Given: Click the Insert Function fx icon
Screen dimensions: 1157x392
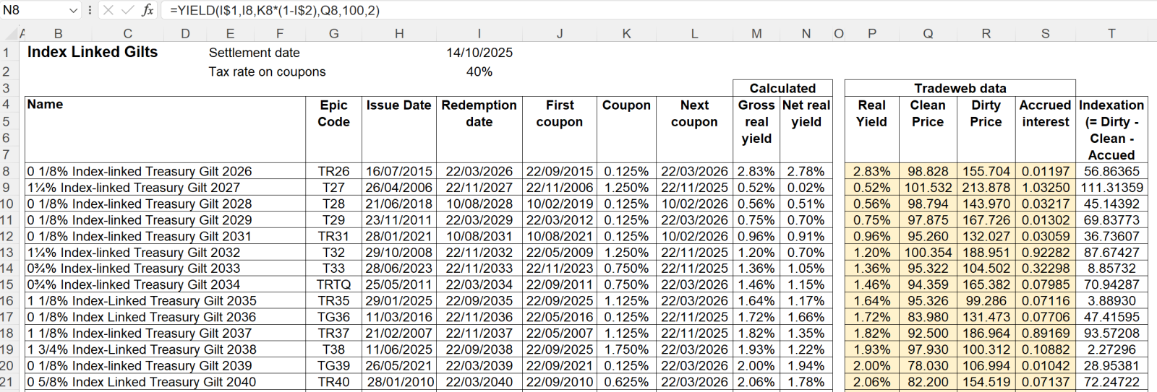Looking at the screenshot, I should click(x=148, y=10).
